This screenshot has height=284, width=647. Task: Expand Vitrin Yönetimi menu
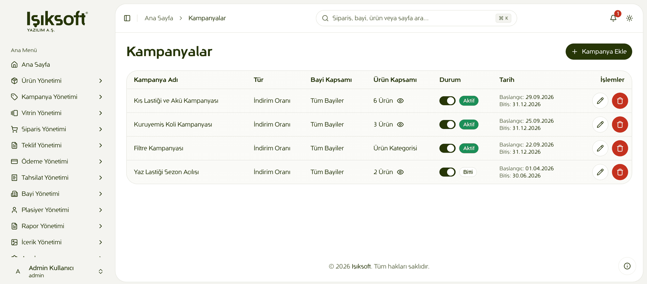[x=57, y=113]
